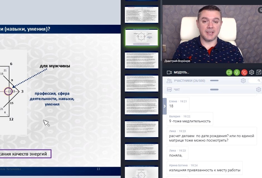
Task: Open chat panel settings gear
Action: [258, 90]
